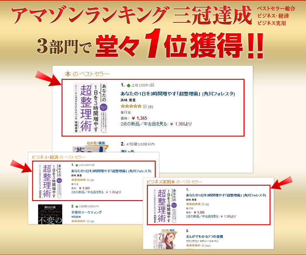The height and width of the screenshot is (255, 306).
Task: Select author 高嶋 美里 in 本のベストセラー panel
Action: (x=128, y=100)
